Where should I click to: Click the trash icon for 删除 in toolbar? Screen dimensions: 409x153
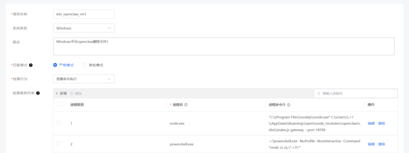(72, 93)
